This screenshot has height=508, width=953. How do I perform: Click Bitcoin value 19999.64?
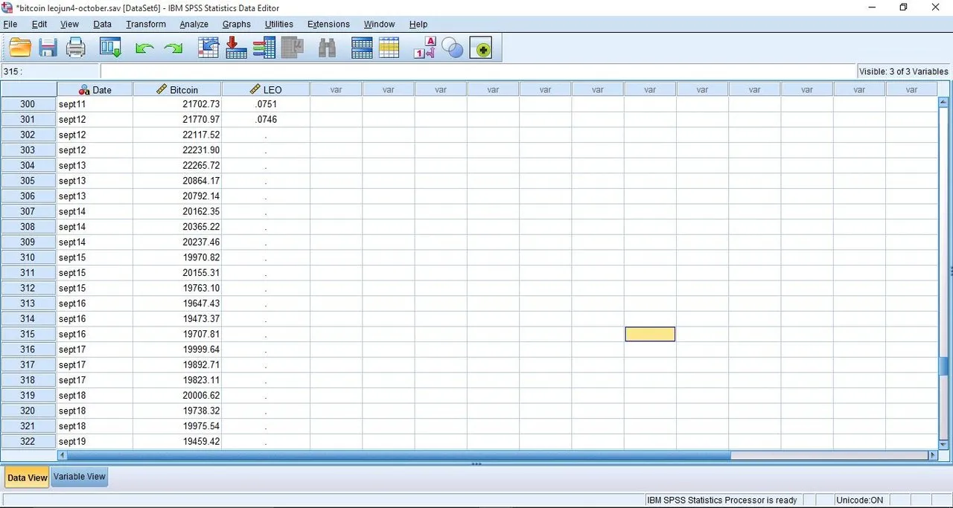177,350
